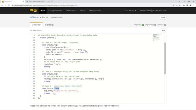Open the WSDemo breadcrumb link
196x110 pixels.
(x=34, y=17)
